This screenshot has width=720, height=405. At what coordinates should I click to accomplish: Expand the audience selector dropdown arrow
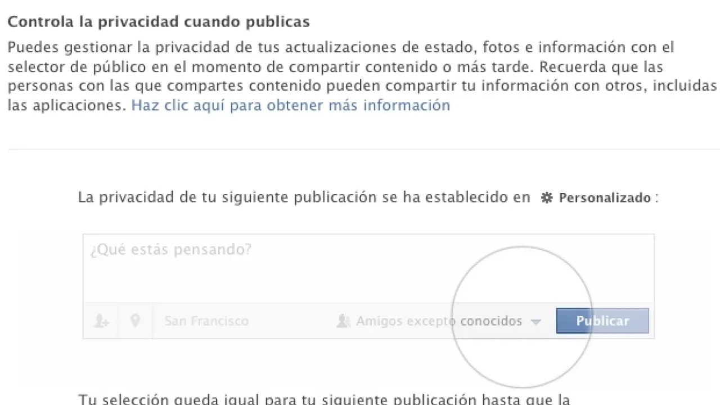pos(536,322)
